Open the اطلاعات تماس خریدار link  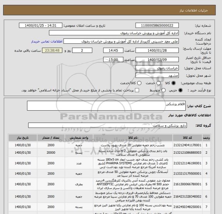coord(47,41)
